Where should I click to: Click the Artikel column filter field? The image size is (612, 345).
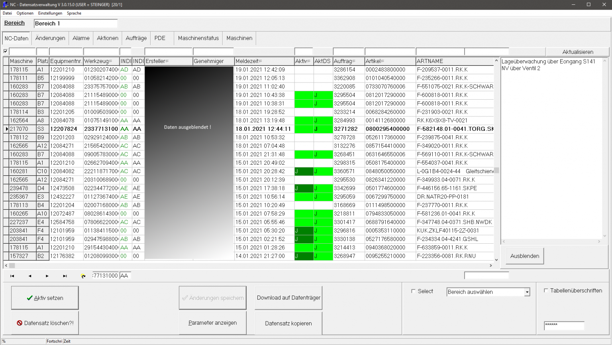tap(390, 51)
